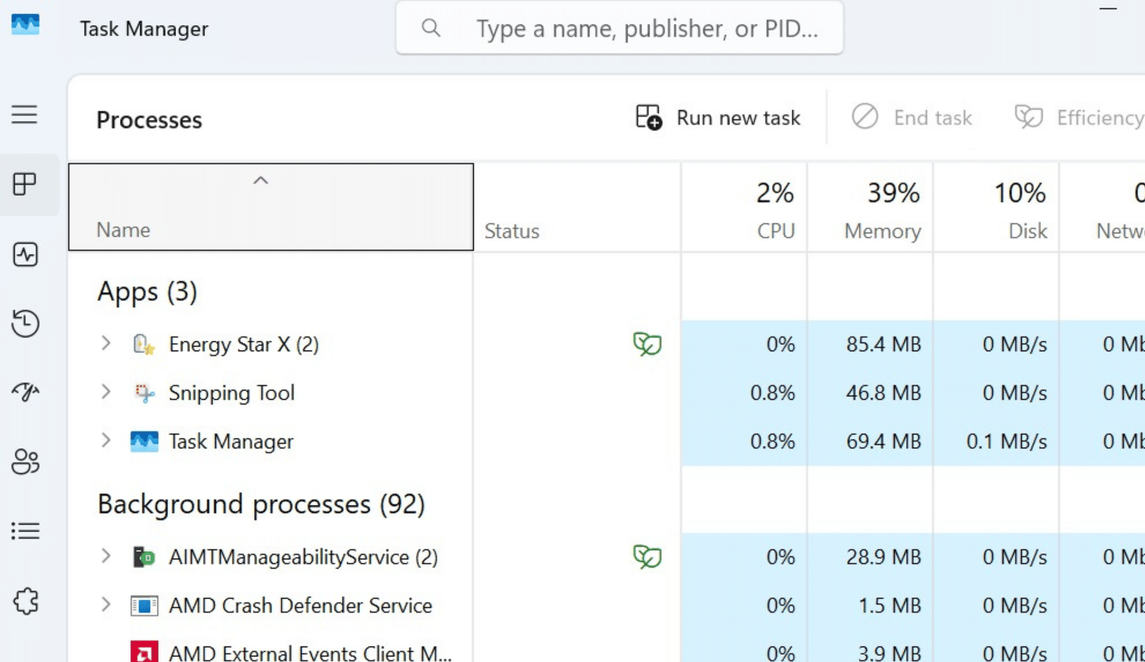Image resolution: width=1145 pixels, height=662 pixels.
Task: Open the Services sidebar page
Action: pos(25,601)
